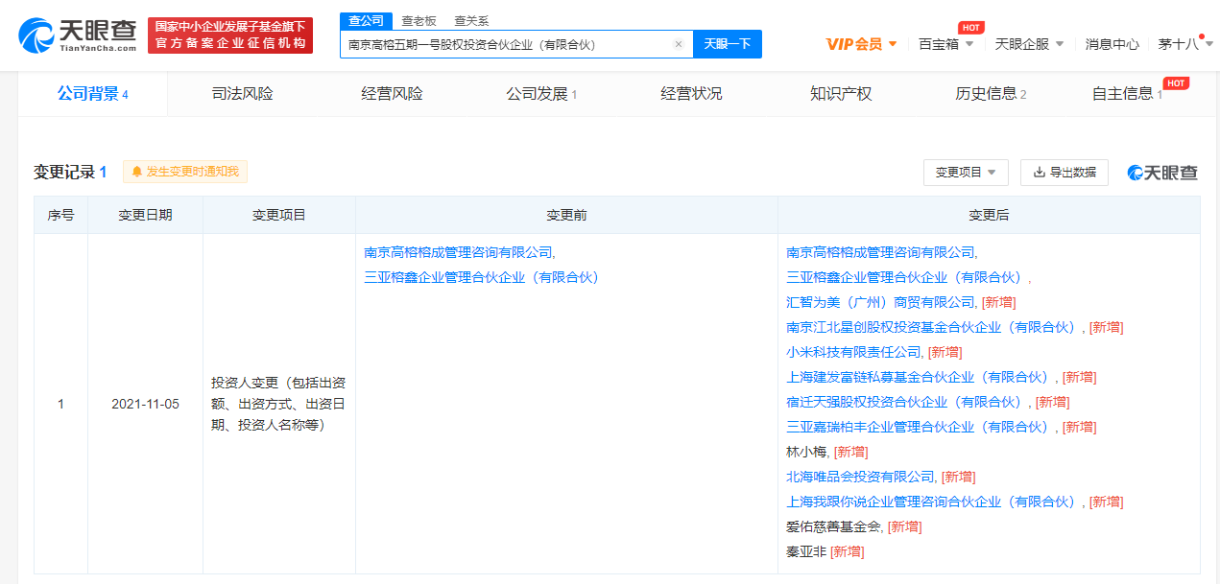
Task: Switch to the 经营风险 tab
Action: tap(392, 94)
